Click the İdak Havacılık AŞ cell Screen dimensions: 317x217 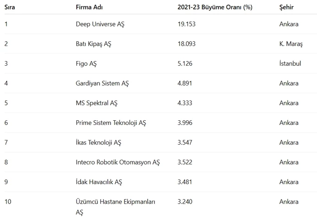(99, 182)
